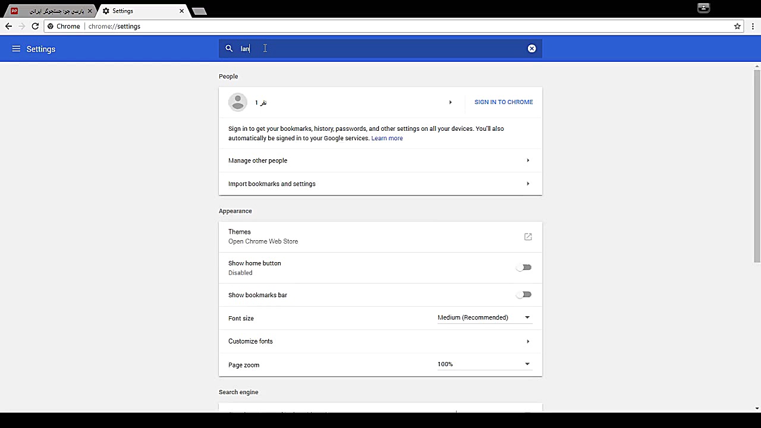Screen dimensions: 761x428
Task: Open the Chrome customize menu
Action: click(x=753, y=26)
